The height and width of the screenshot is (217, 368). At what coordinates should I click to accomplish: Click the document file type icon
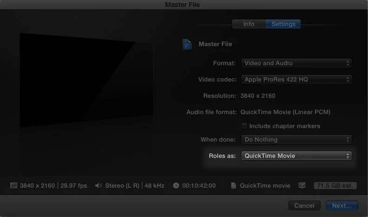(233, 185)
